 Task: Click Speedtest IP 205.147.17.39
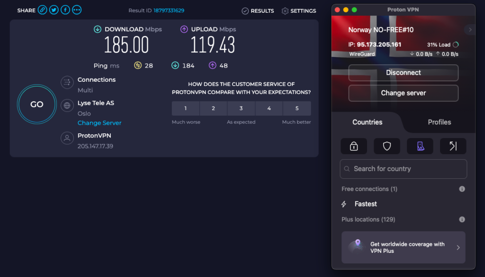click(95, 146)
